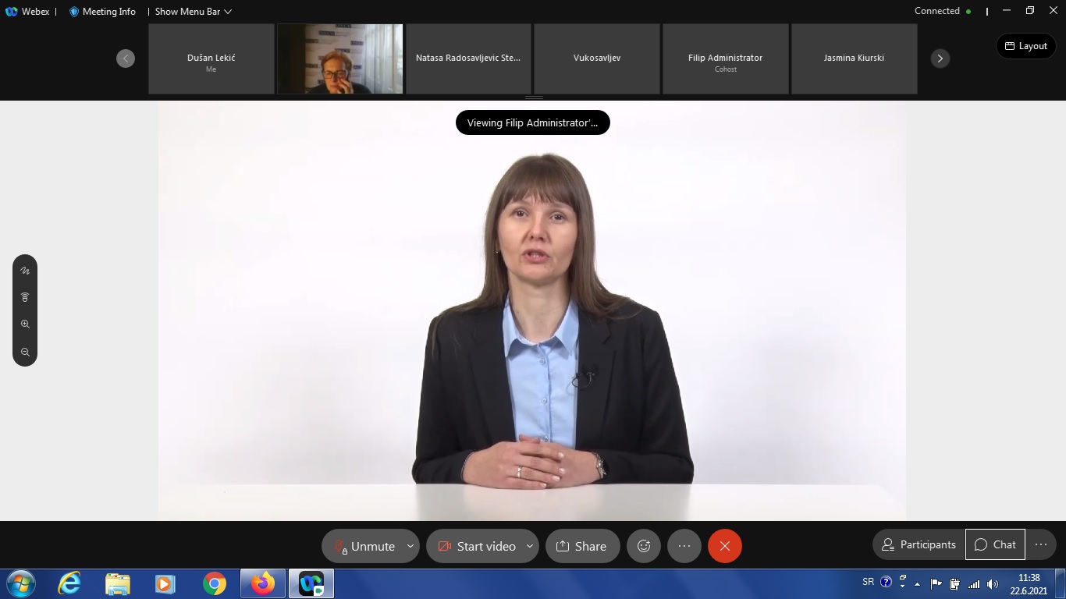Select the Annotate squiggle tool
This screenshot has width=1066, height=599.
(25, 271)
